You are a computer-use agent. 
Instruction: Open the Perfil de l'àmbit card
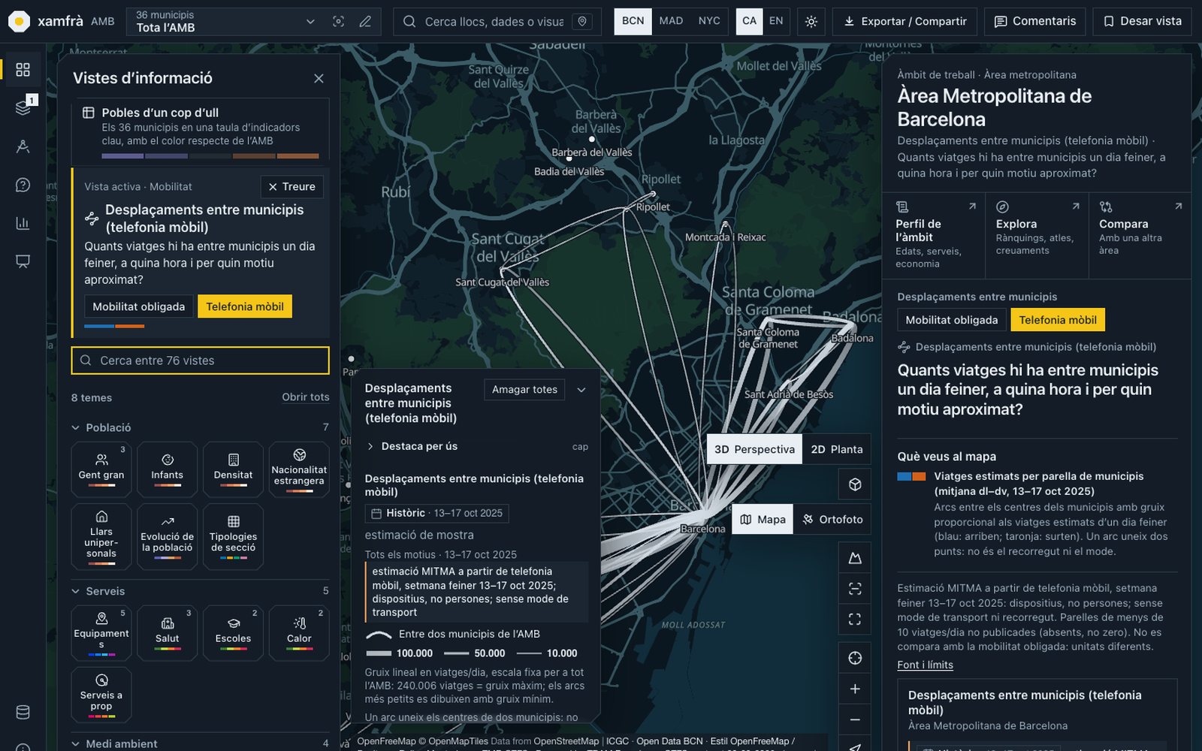click(934, 236)
